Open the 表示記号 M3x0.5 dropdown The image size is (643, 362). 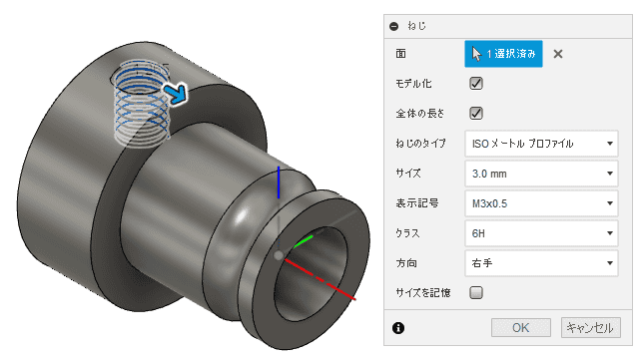[541, 203]
